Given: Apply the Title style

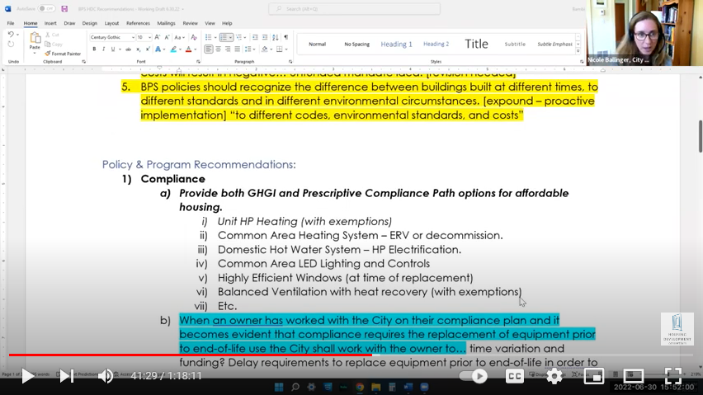Looking at the screenshot, I should [x=476, y=44].
